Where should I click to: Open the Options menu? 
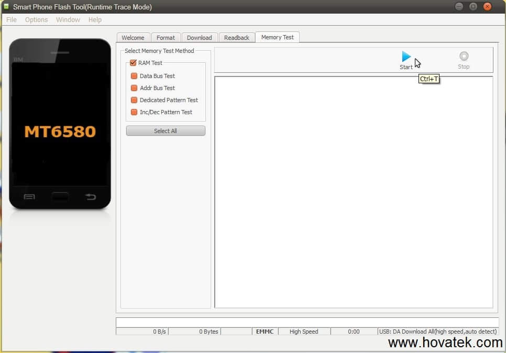coord(36,19)
